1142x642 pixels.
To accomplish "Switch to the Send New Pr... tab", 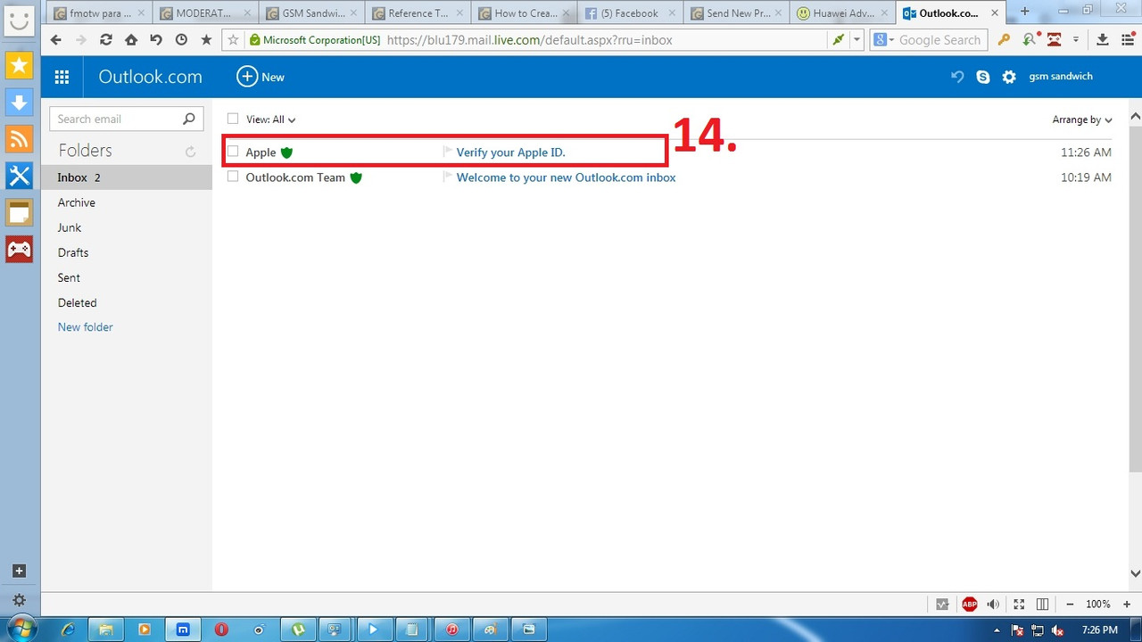I will [x=738, y=13].
